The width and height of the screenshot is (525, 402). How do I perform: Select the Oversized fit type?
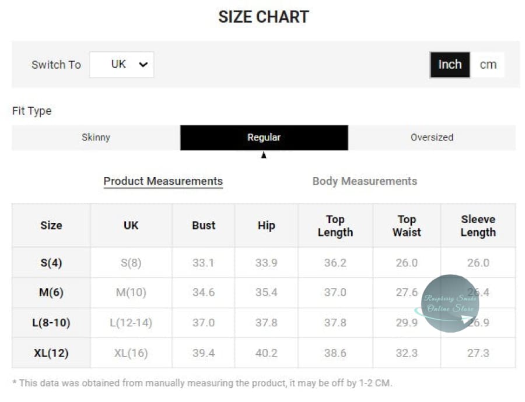pos(432,137)
